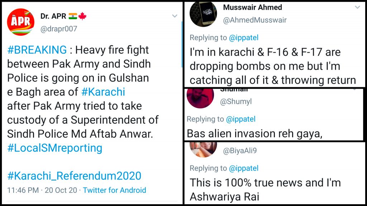Click the #BREAKING hashtag
Viewport: 367px width, 206px height.
pyautogui.click(x=37, y=50)
